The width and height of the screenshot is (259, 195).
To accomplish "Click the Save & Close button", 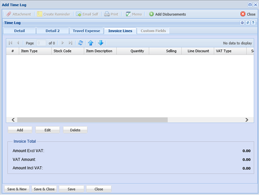I will (x=44, y=189).
